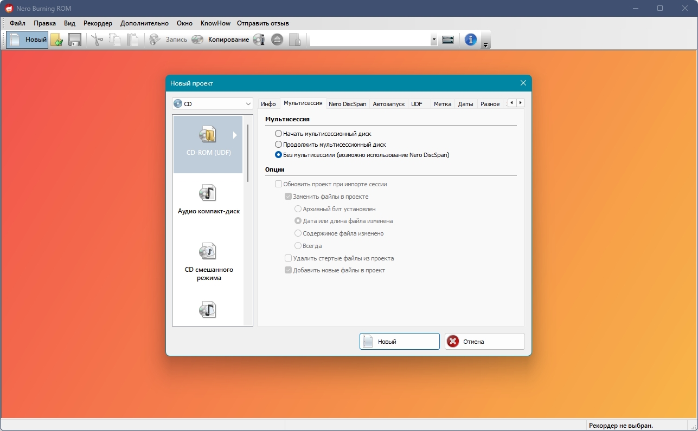698x431 pixels.
Task: Click the right arrow to reveal more tabs
Action: [520, 102]
